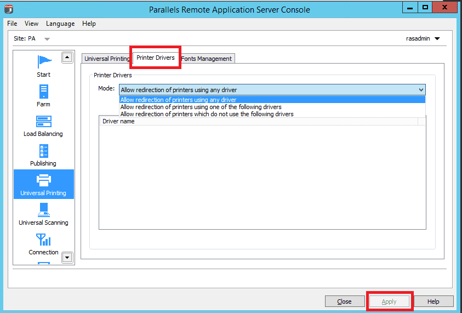Open the Start section flag icon
This screenshot has height=313, width=462.
(x=44, y=62)
